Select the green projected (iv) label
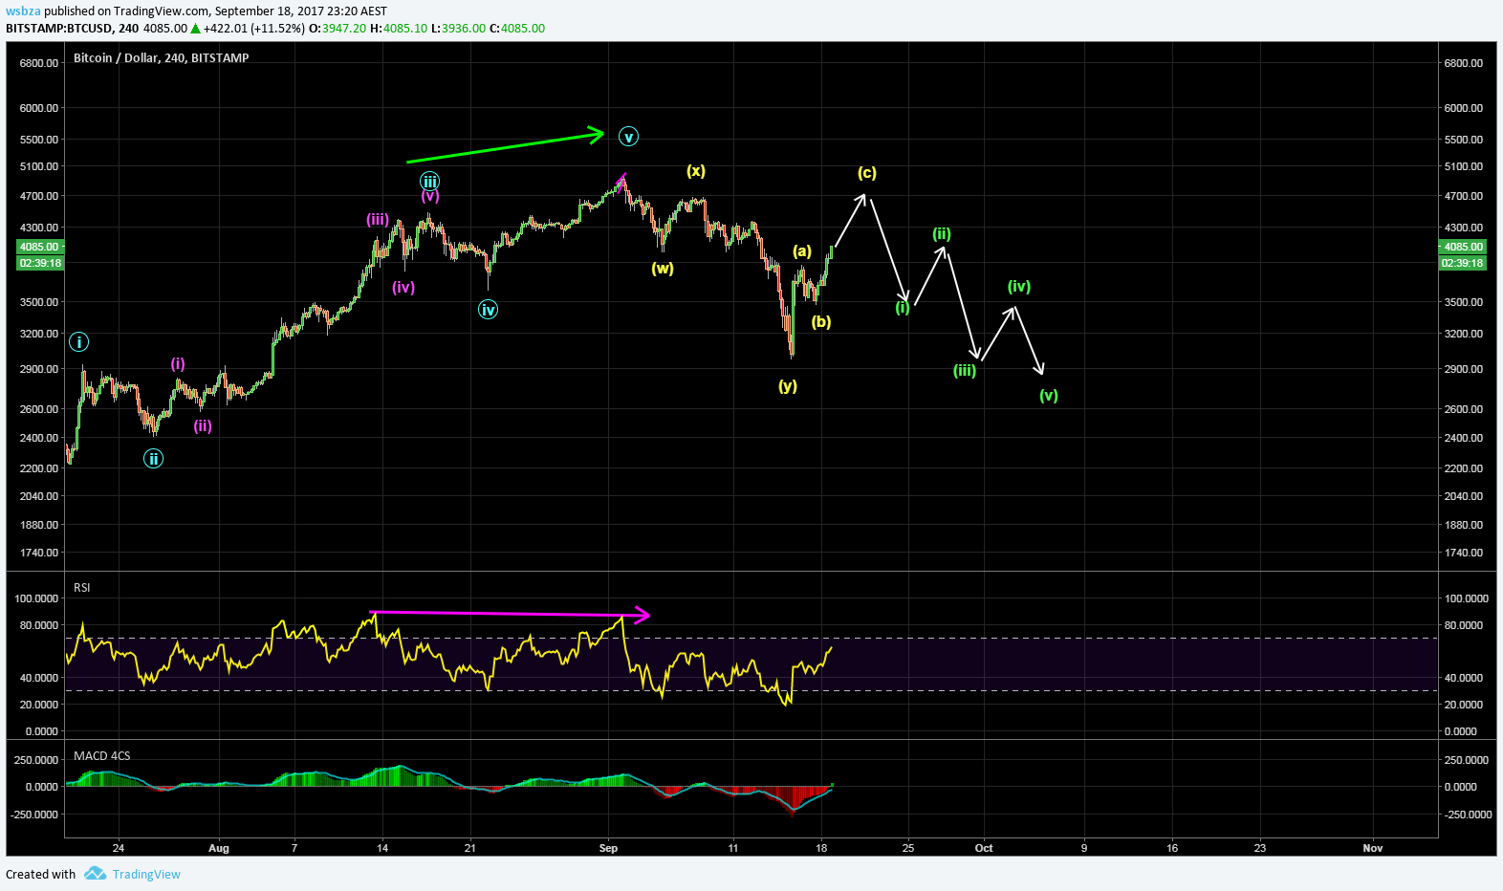This screenshot has width=1503, height=891. click(1019, 286)
